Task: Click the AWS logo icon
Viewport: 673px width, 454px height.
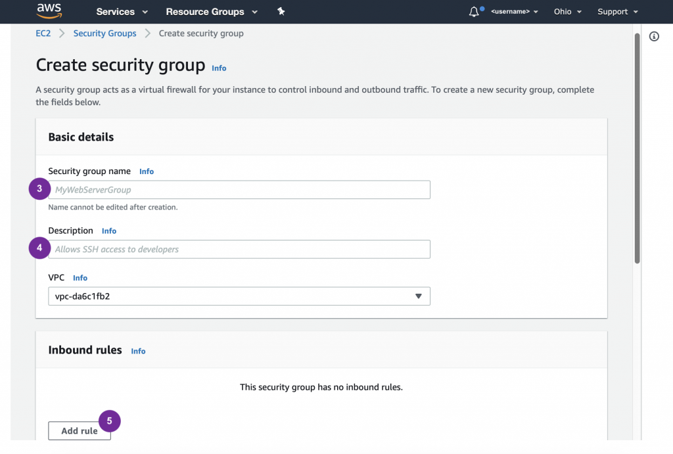Action: pos(49,11)
